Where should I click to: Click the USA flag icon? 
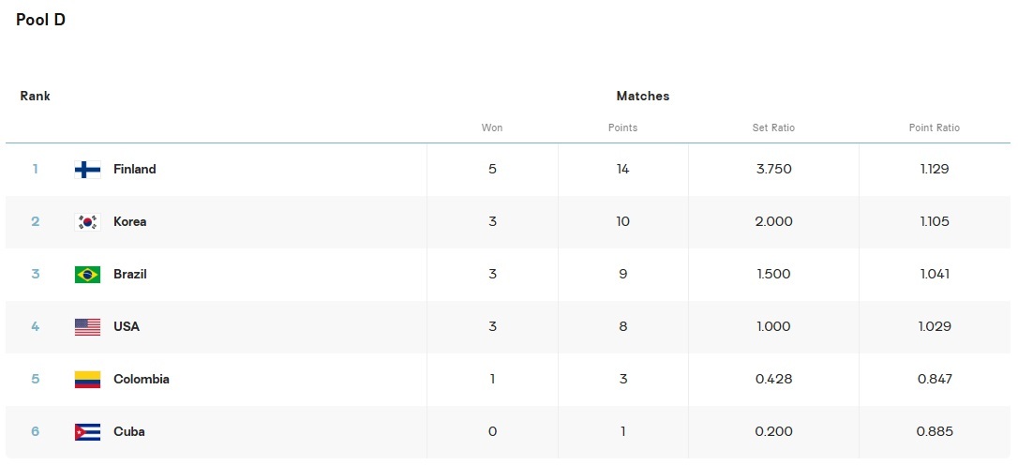pos(87,327)
